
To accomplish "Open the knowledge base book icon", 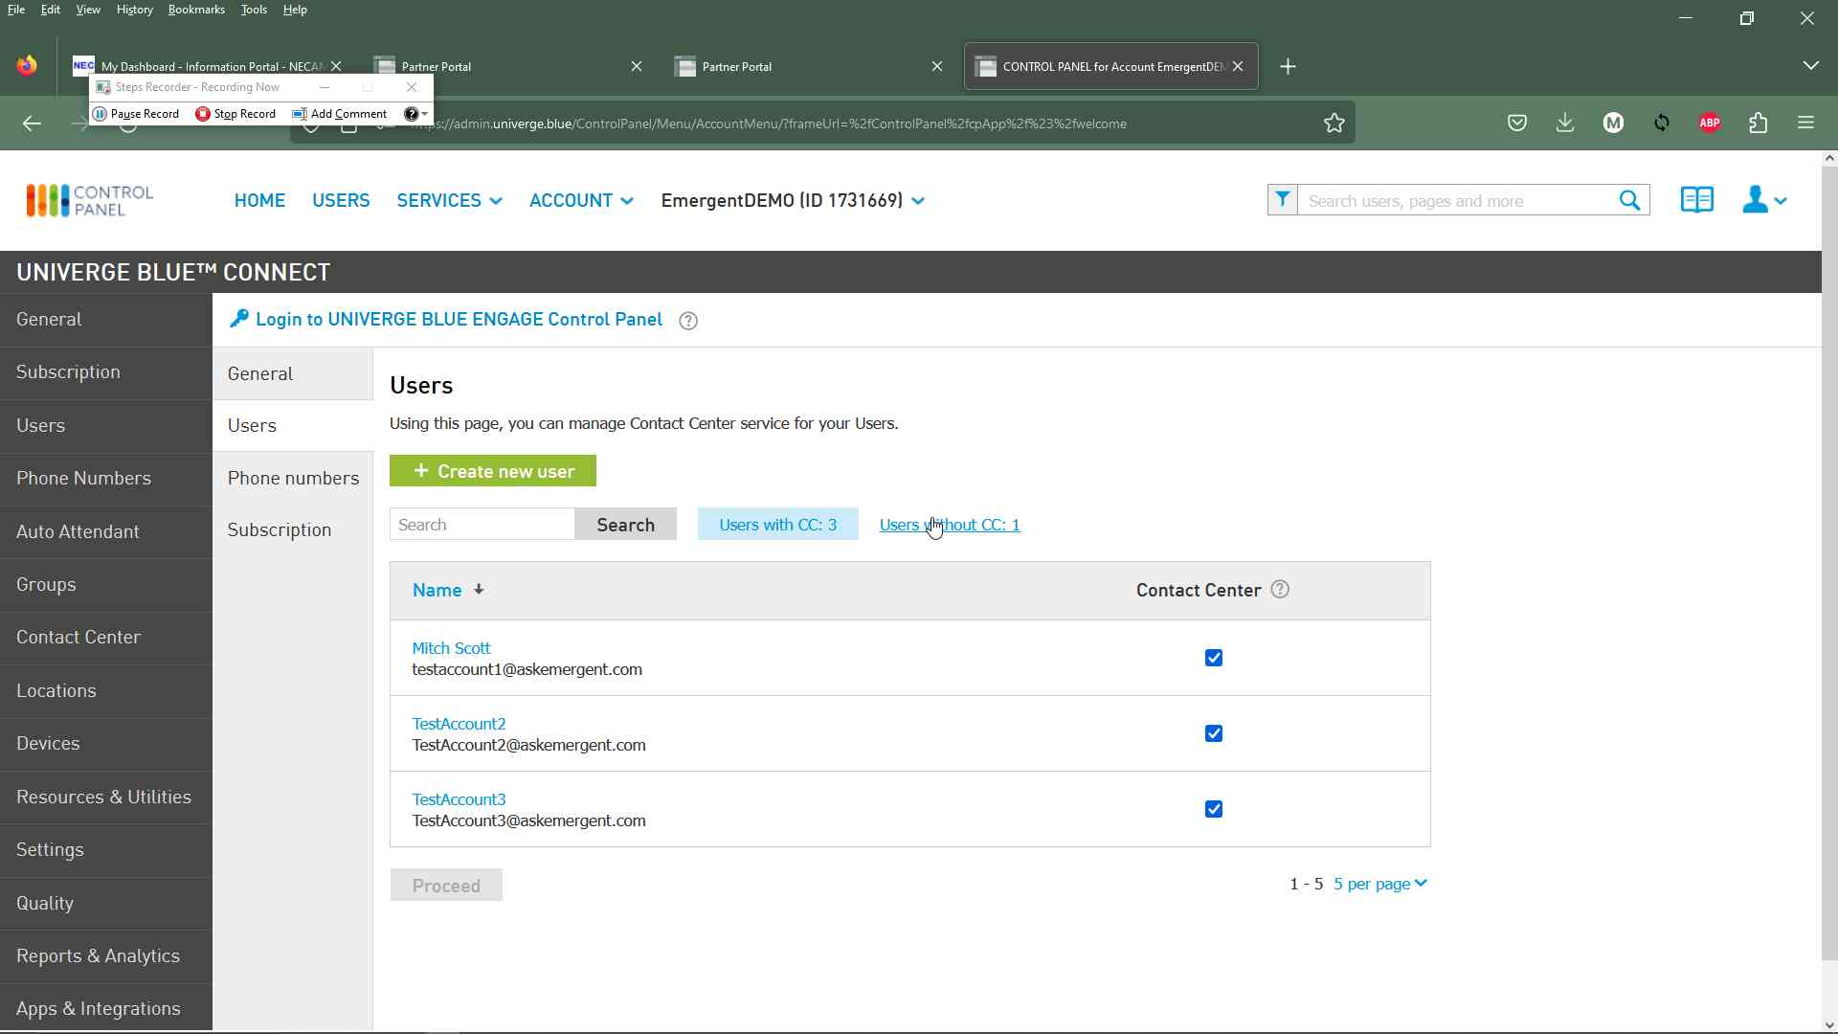I will tap(1696, 200).
